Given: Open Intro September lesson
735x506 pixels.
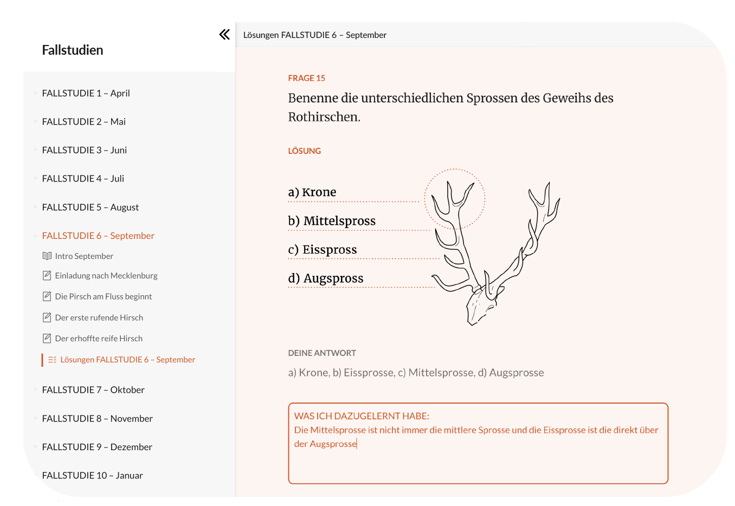Looking at the screenshot, I should tap(84, 256).
